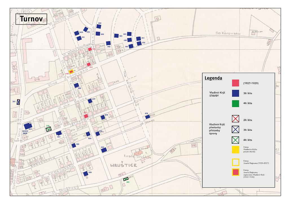Click the blue crossed box in legend

coord(235,130)
